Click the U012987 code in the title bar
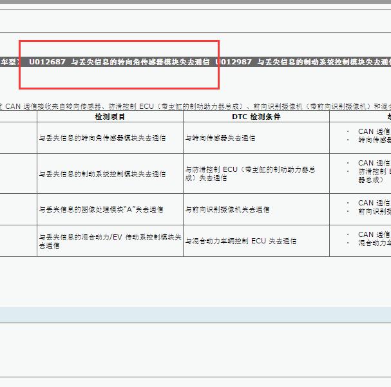Image resolution: width=391 pixels, height=387 pixels. tap(234, 62)
